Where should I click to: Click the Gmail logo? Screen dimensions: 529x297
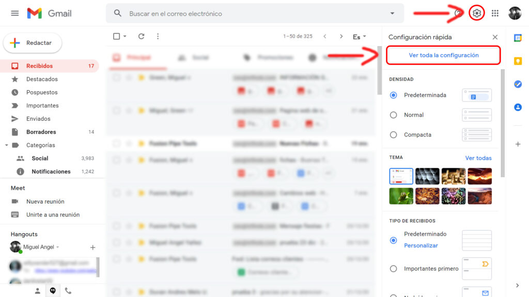[x=49, y=13]
